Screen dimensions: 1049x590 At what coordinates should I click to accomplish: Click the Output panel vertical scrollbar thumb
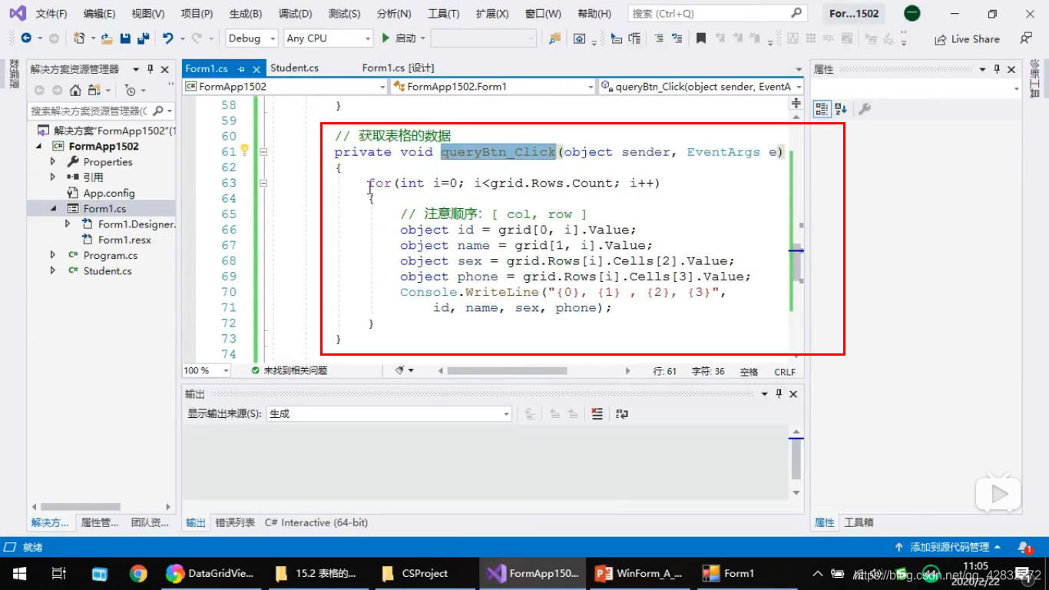(x=796, y=459)
